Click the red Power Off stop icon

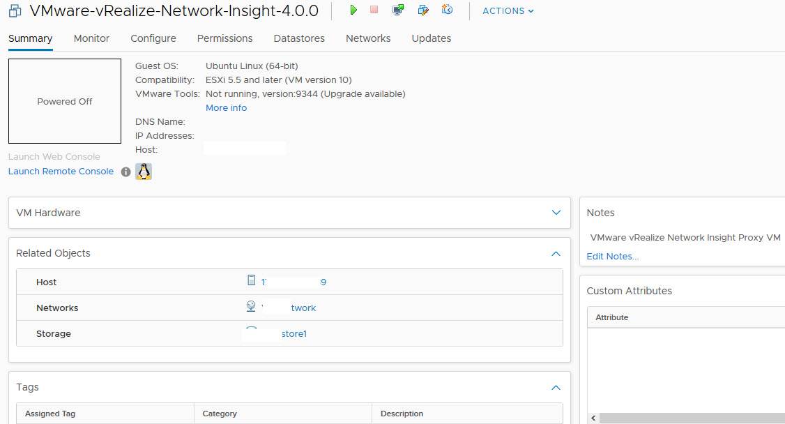tap(374, 10)
